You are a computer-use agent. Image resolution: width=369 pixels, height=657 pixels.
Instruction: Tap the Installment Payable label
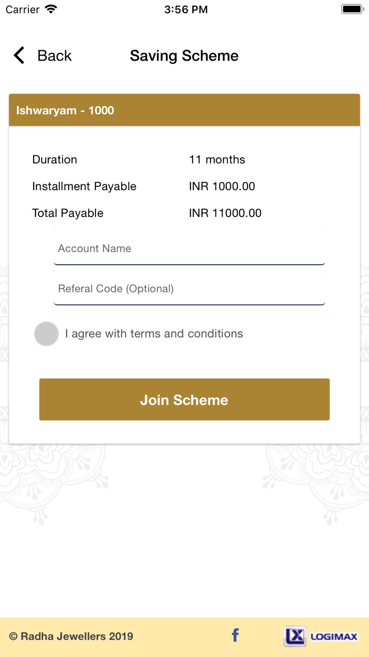click(x=84, y=186)
